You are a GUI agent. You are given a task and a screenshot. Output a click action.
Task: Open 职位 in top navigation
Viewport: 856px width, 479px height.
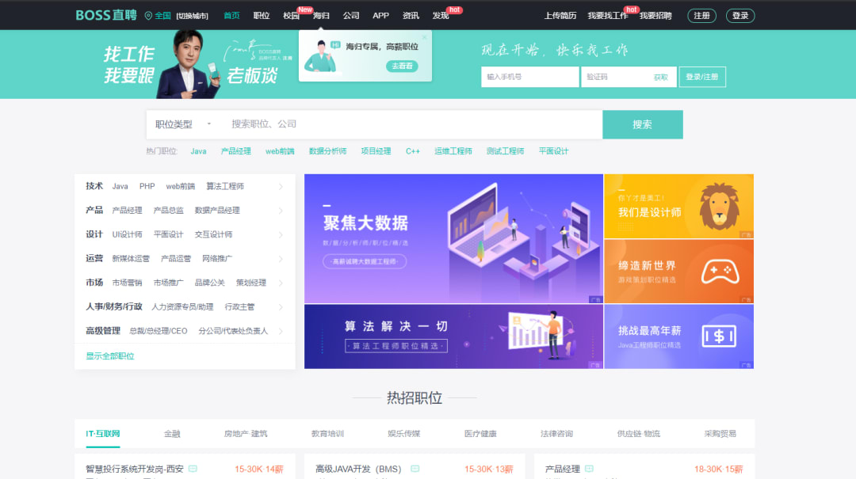[x=262, y=15]
